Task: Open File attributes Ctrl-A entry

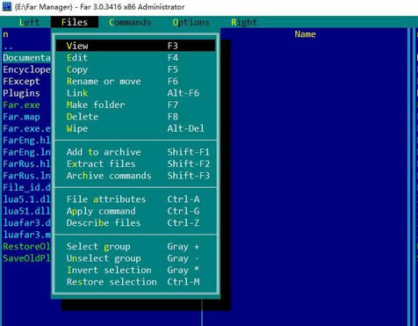Action: click(x=135, y=199)
